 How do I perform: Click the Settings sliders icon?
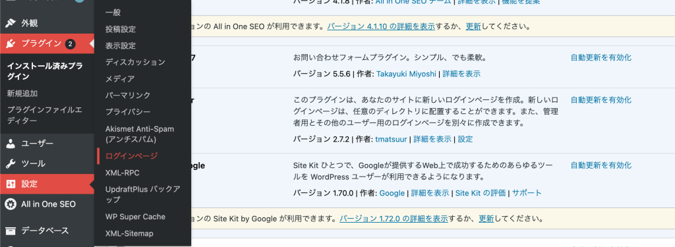tap(11, 184)
